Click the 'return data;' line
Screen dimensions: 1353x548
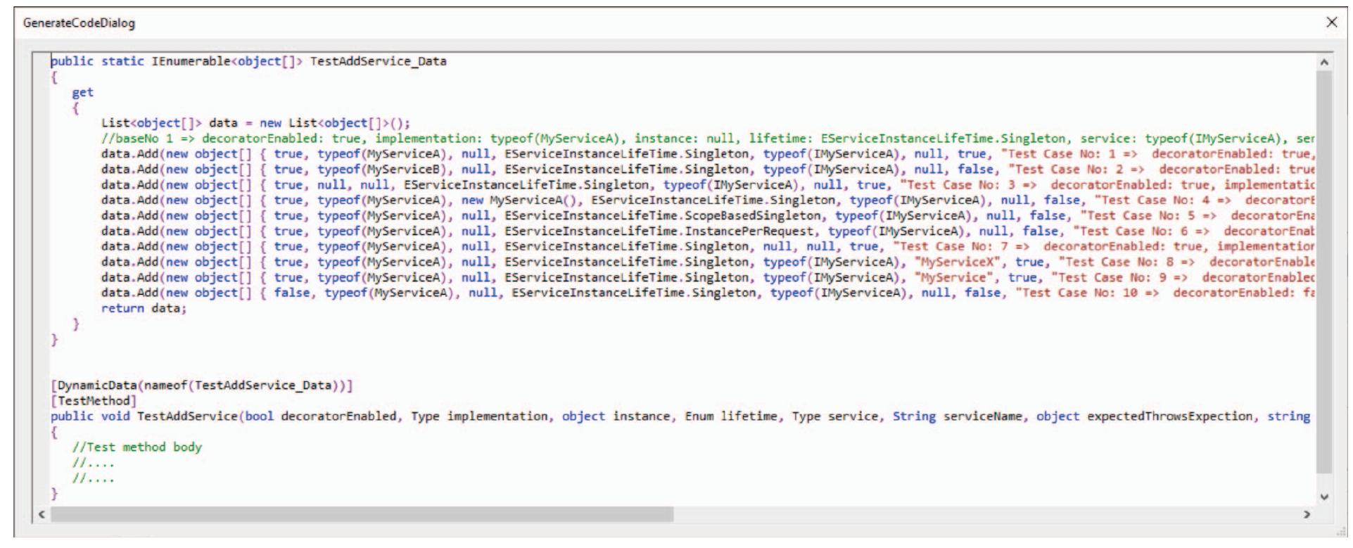144,308
